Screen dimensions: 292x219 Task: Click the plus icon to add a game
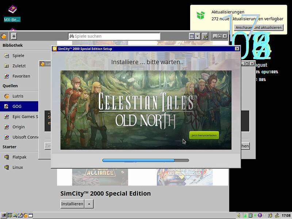pyautogui.click(x=14, y=36)
